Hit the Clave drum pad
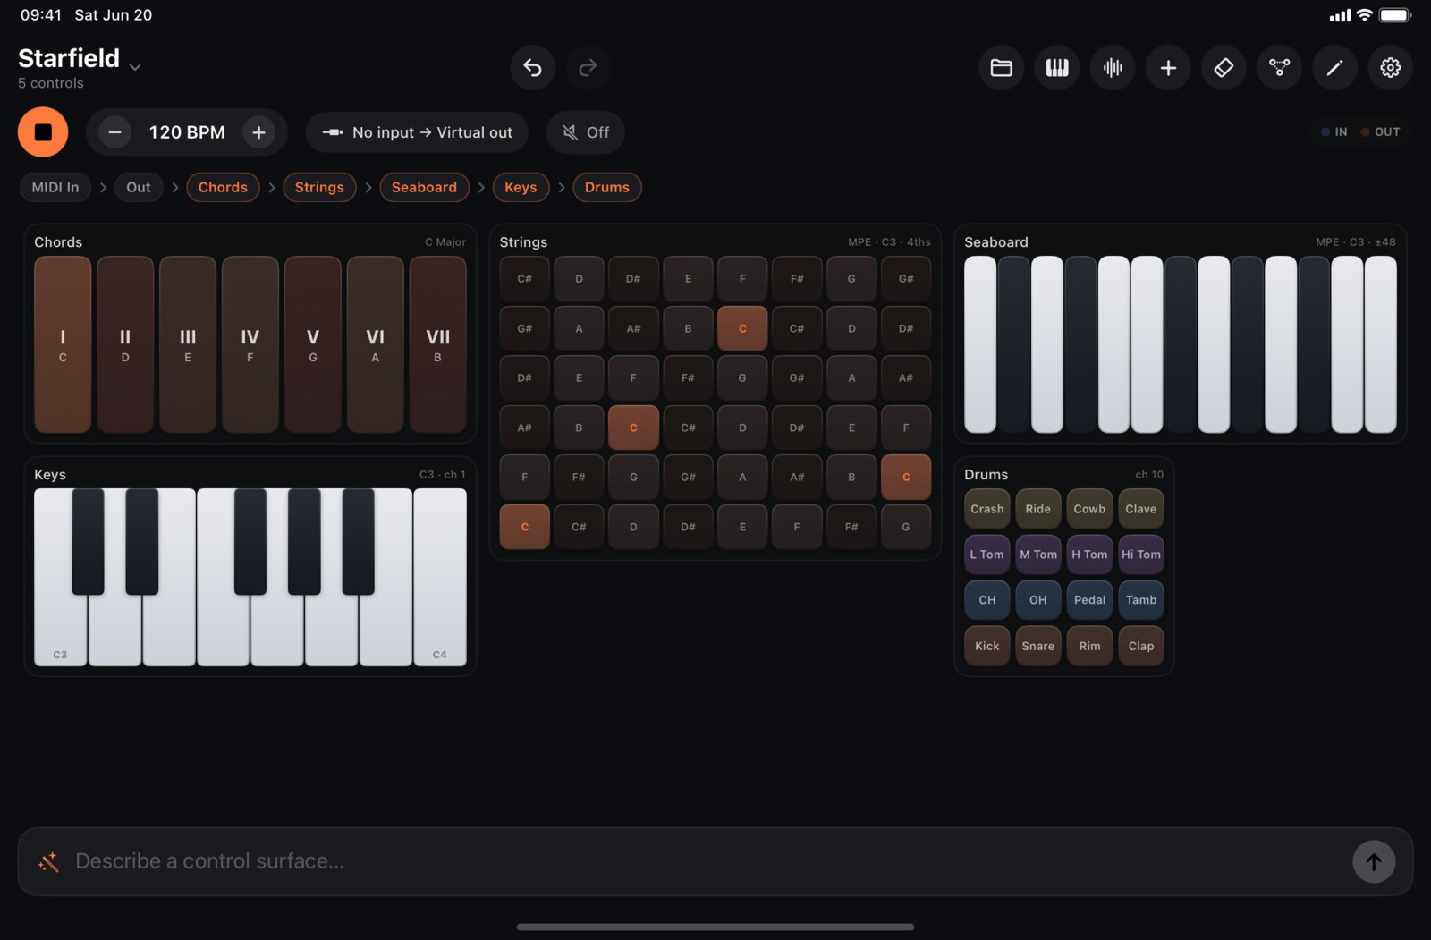 coord(1141,509)
